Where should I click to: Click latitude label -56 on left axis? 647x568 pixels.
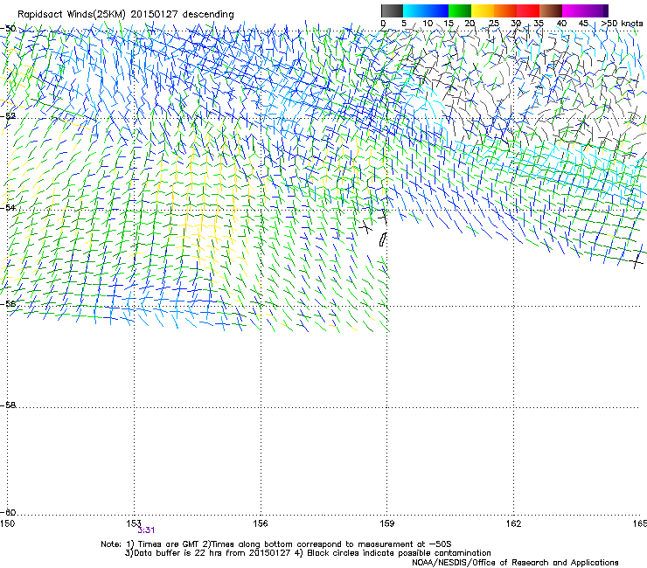coord(8,304)
